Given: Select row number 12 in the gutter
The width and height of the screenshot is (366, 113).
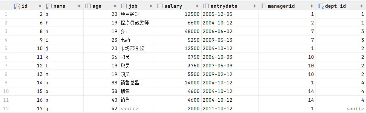Looking at the screenshot, I should point(6,109).
